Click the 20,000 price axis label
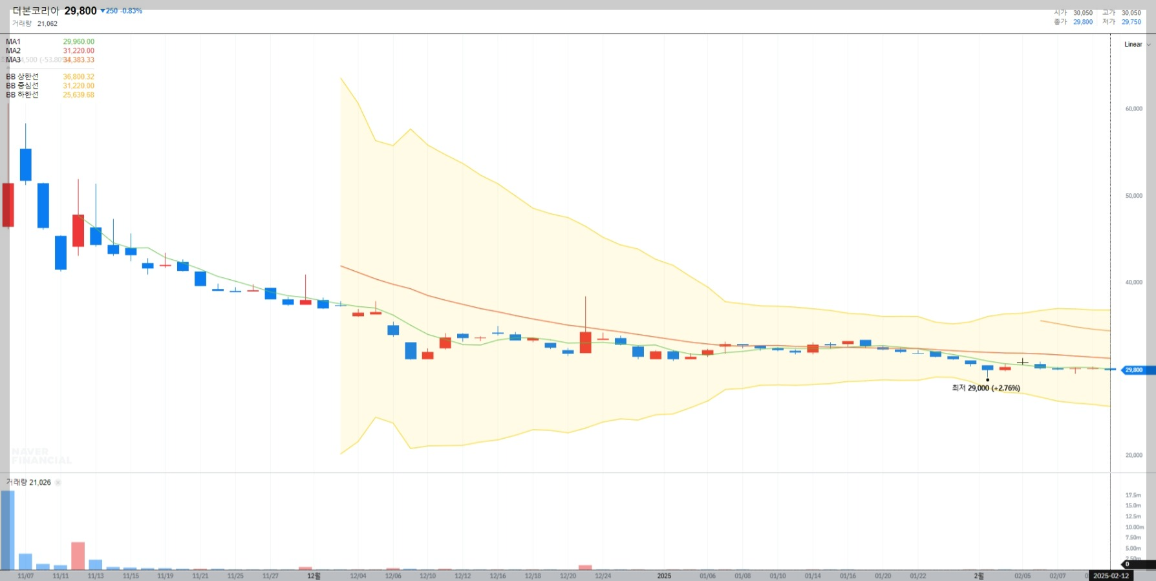Image resolution: width=1156 pixels, height=581 pixels. point(1134,456)
